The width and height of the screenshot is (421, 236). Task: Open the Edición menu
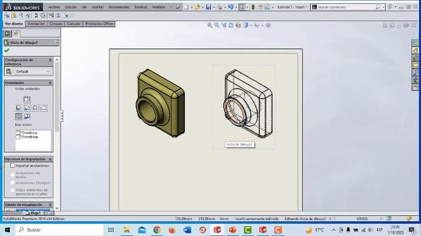tap(71, 7)
